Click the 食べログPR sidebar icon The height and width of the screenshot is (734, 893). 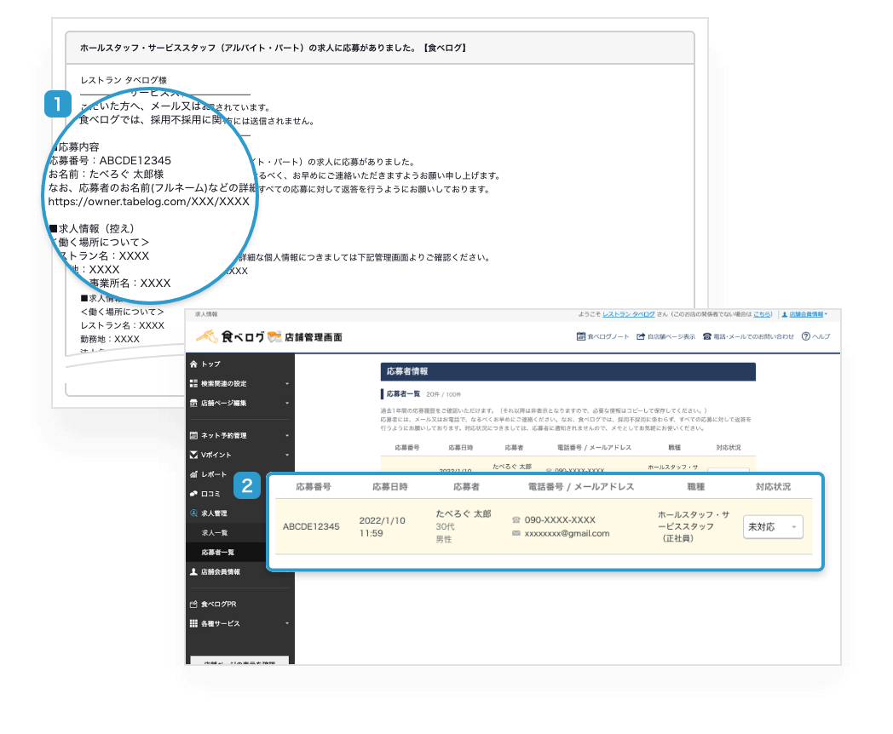click(193, 605)
